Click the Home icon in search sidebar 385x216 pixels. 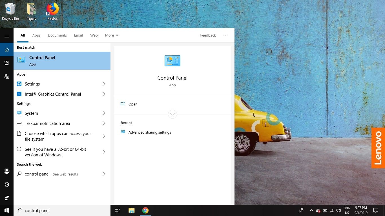(7, 50)
